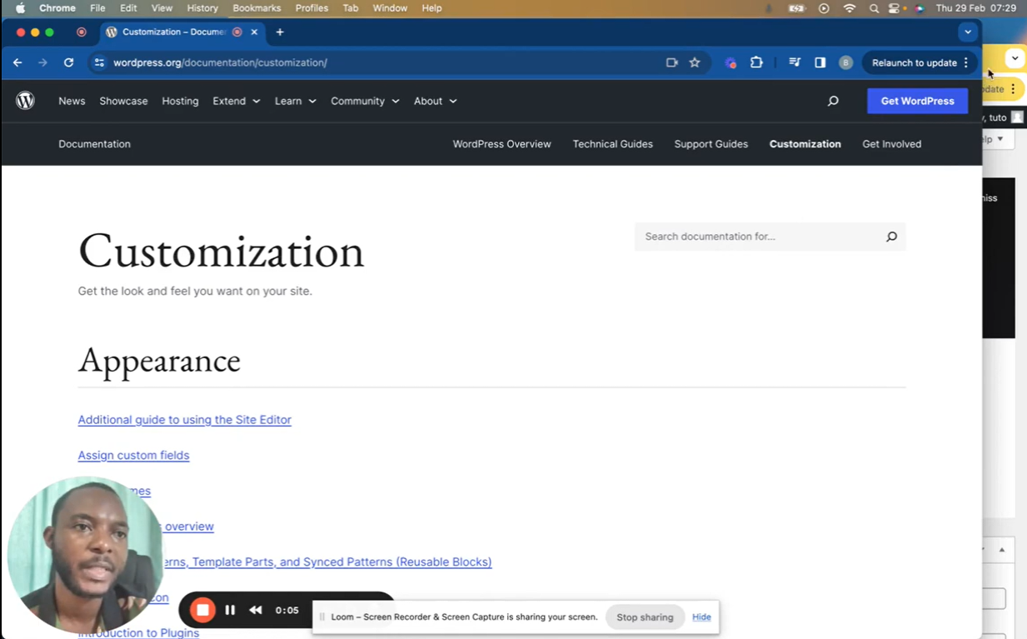
Task: Click the Customization nav item
Action: point(805,144)
